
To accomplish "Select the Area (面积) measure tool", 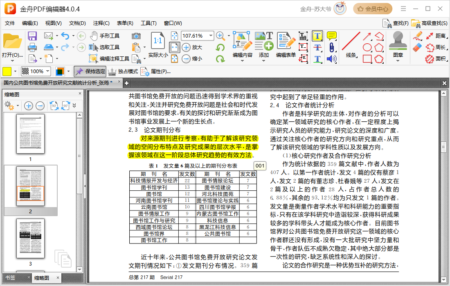I will tap(436, 59).
